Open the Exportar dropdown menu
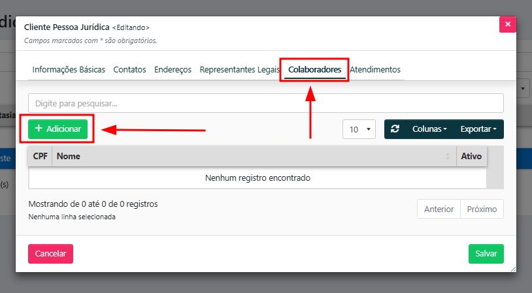The height and width of the screenshot is (293, 532). 478,129
